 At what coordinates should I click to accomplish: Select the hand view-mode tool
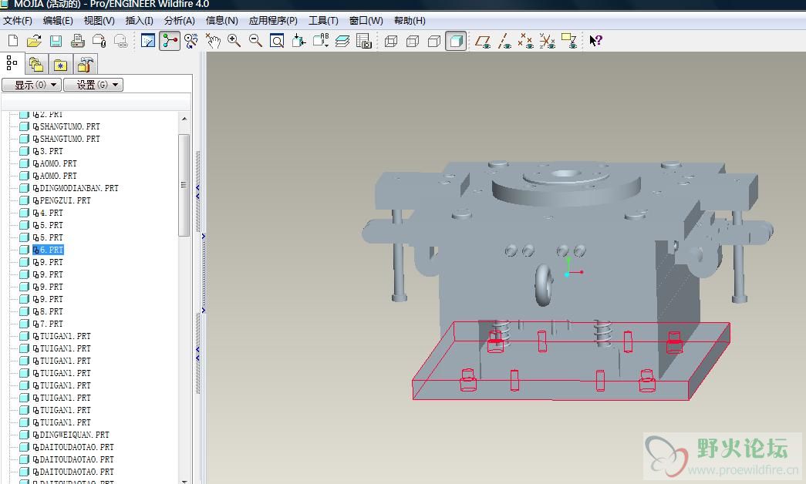213,41
